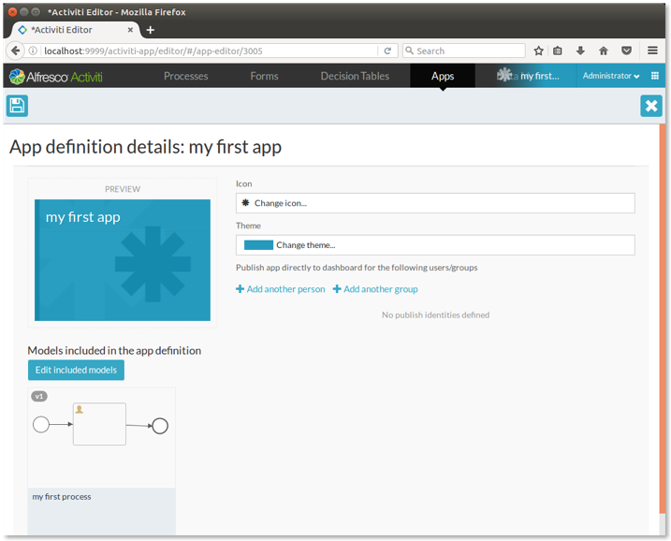Click the save app definition icon

click(x=17, y=106)
